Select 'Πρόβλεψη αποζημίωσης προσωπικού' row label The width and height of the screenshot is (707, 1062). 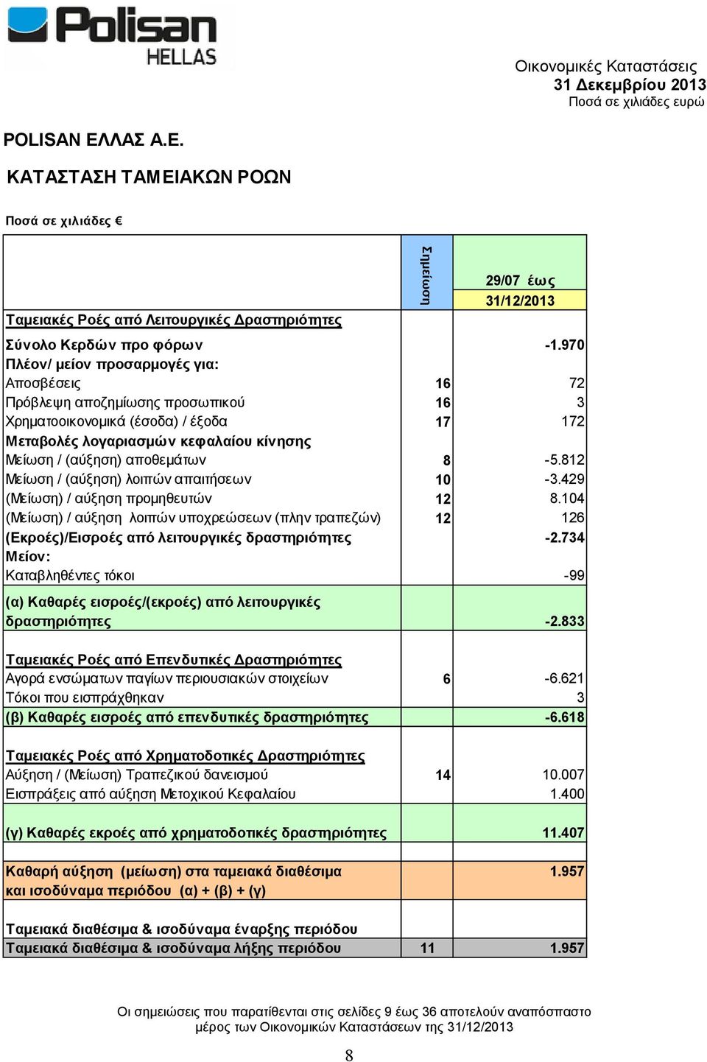point(125,402)
